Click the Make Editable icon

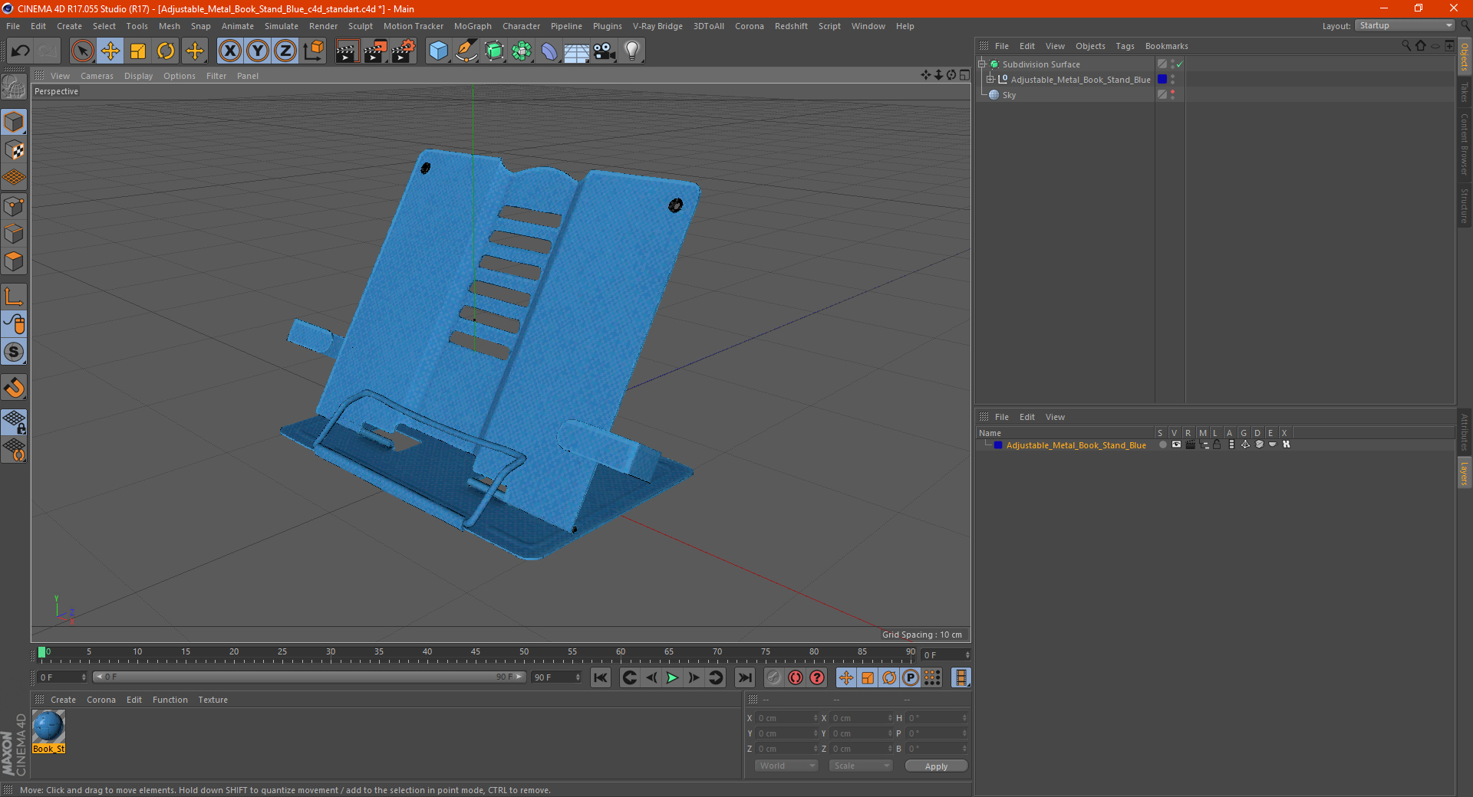click(14, 87)
